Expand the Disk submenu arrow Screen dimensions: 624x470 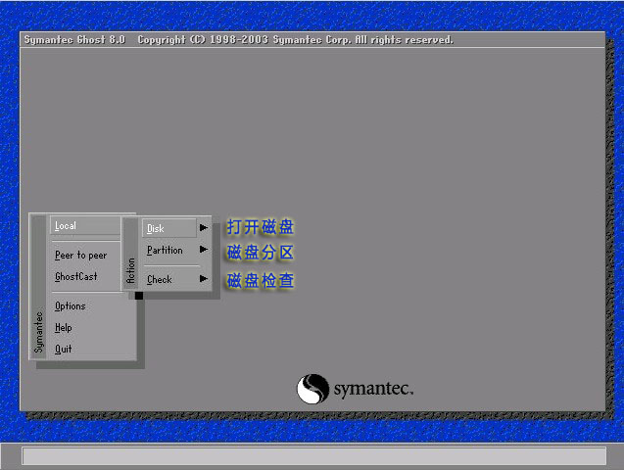coord(204,228)
